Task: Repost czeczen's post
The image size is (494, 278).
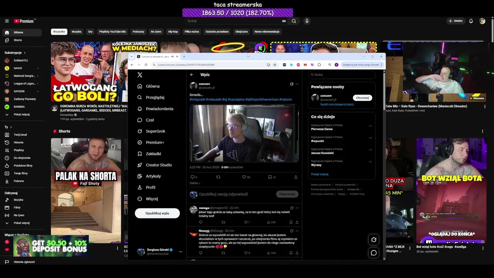Action: pyautogui.click(x=218, y=177)
